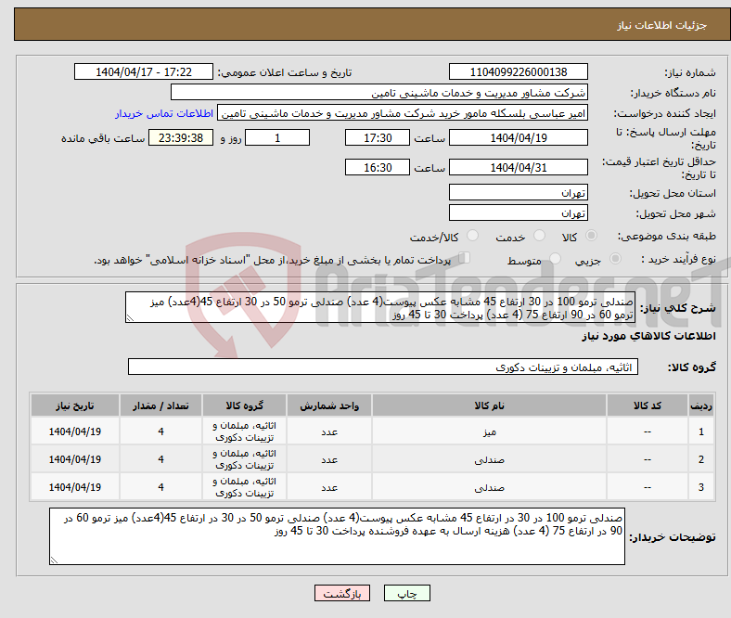
Task: Click the delivery city تهران field
Action: [518, 212]
